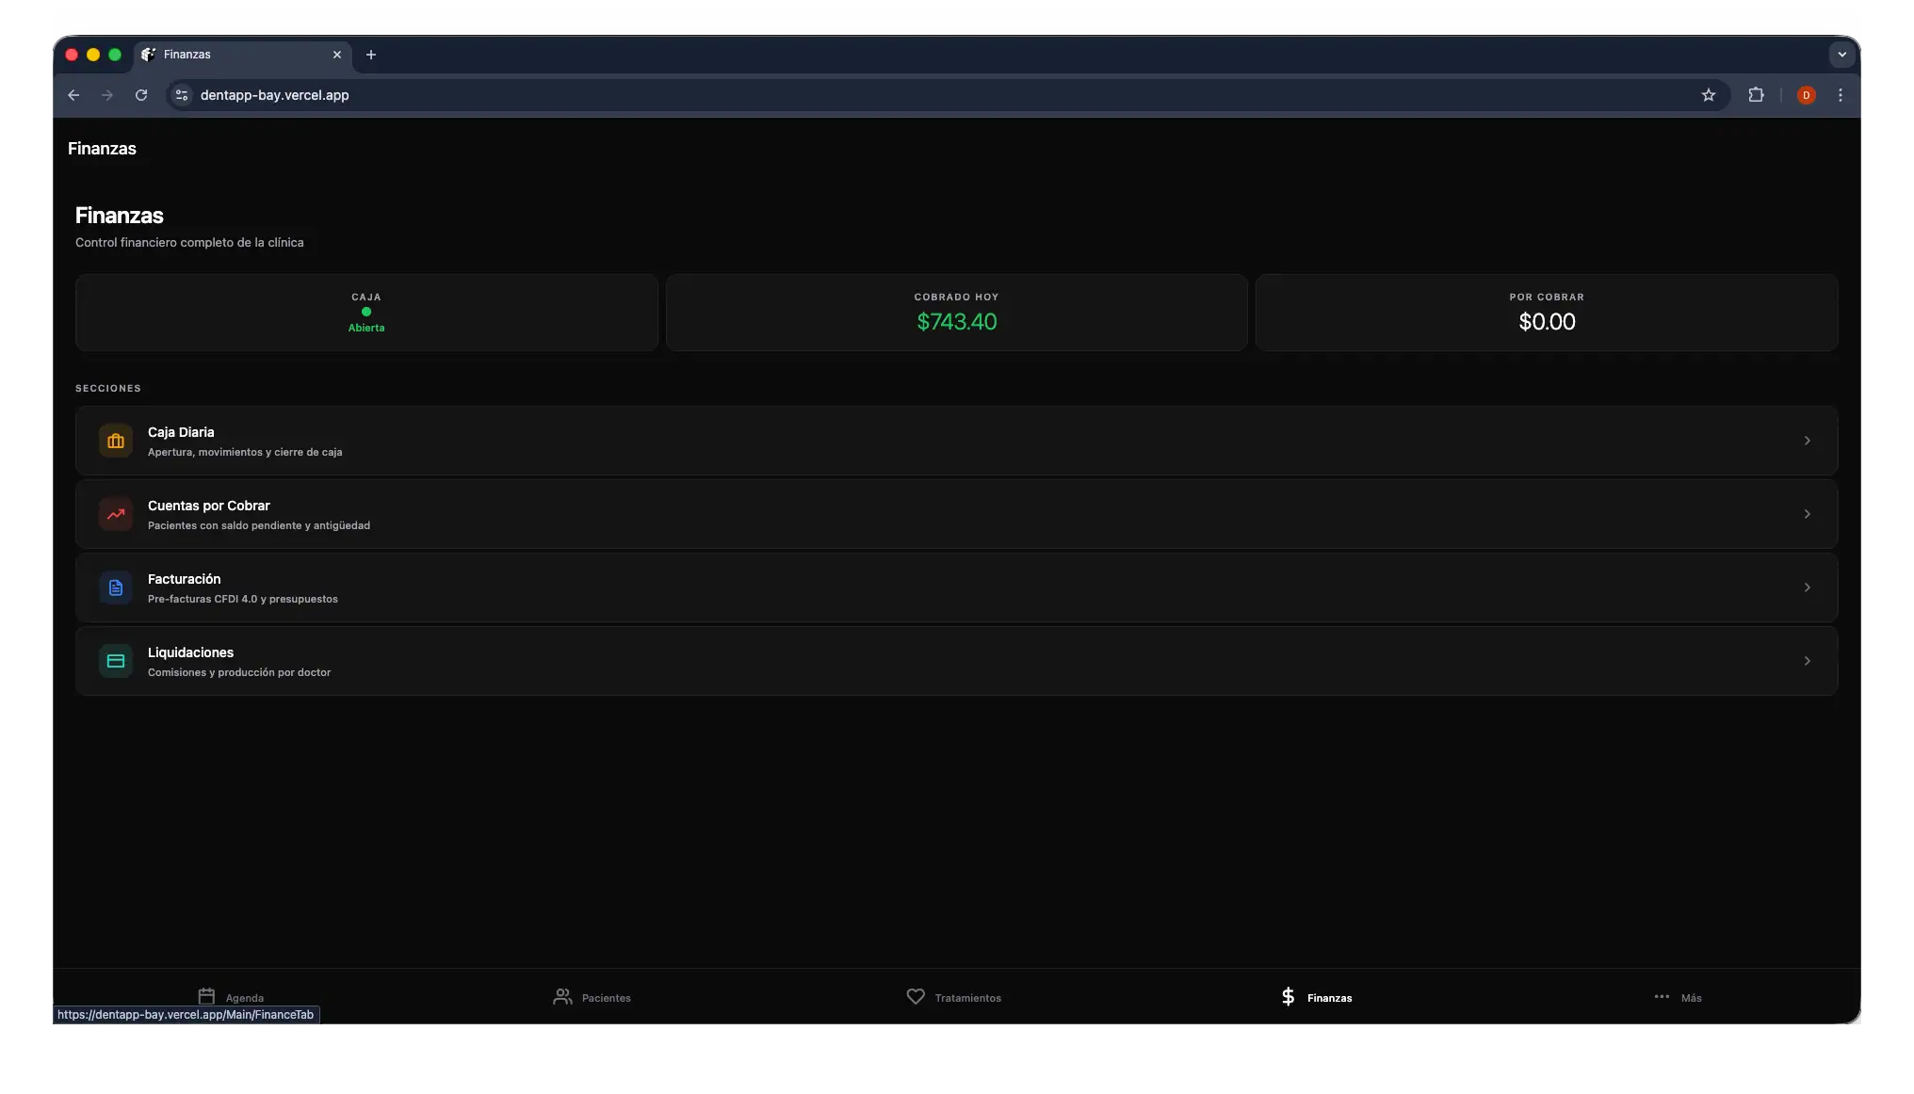Click the Liquidaciones card icon
Viewport: 1914px width, 1094px height.
tap(116, 661)
